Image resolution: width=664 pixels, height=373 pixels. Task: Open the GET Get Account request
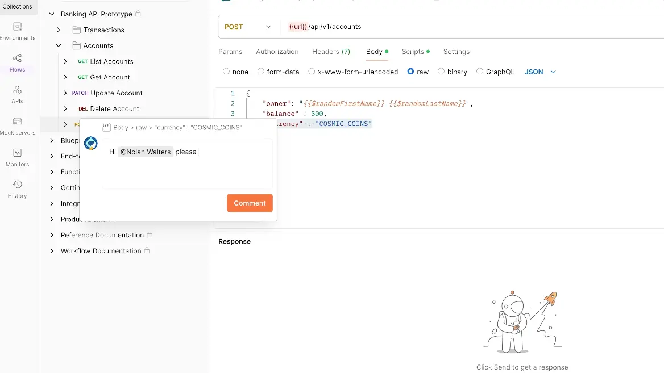(103, 77)
